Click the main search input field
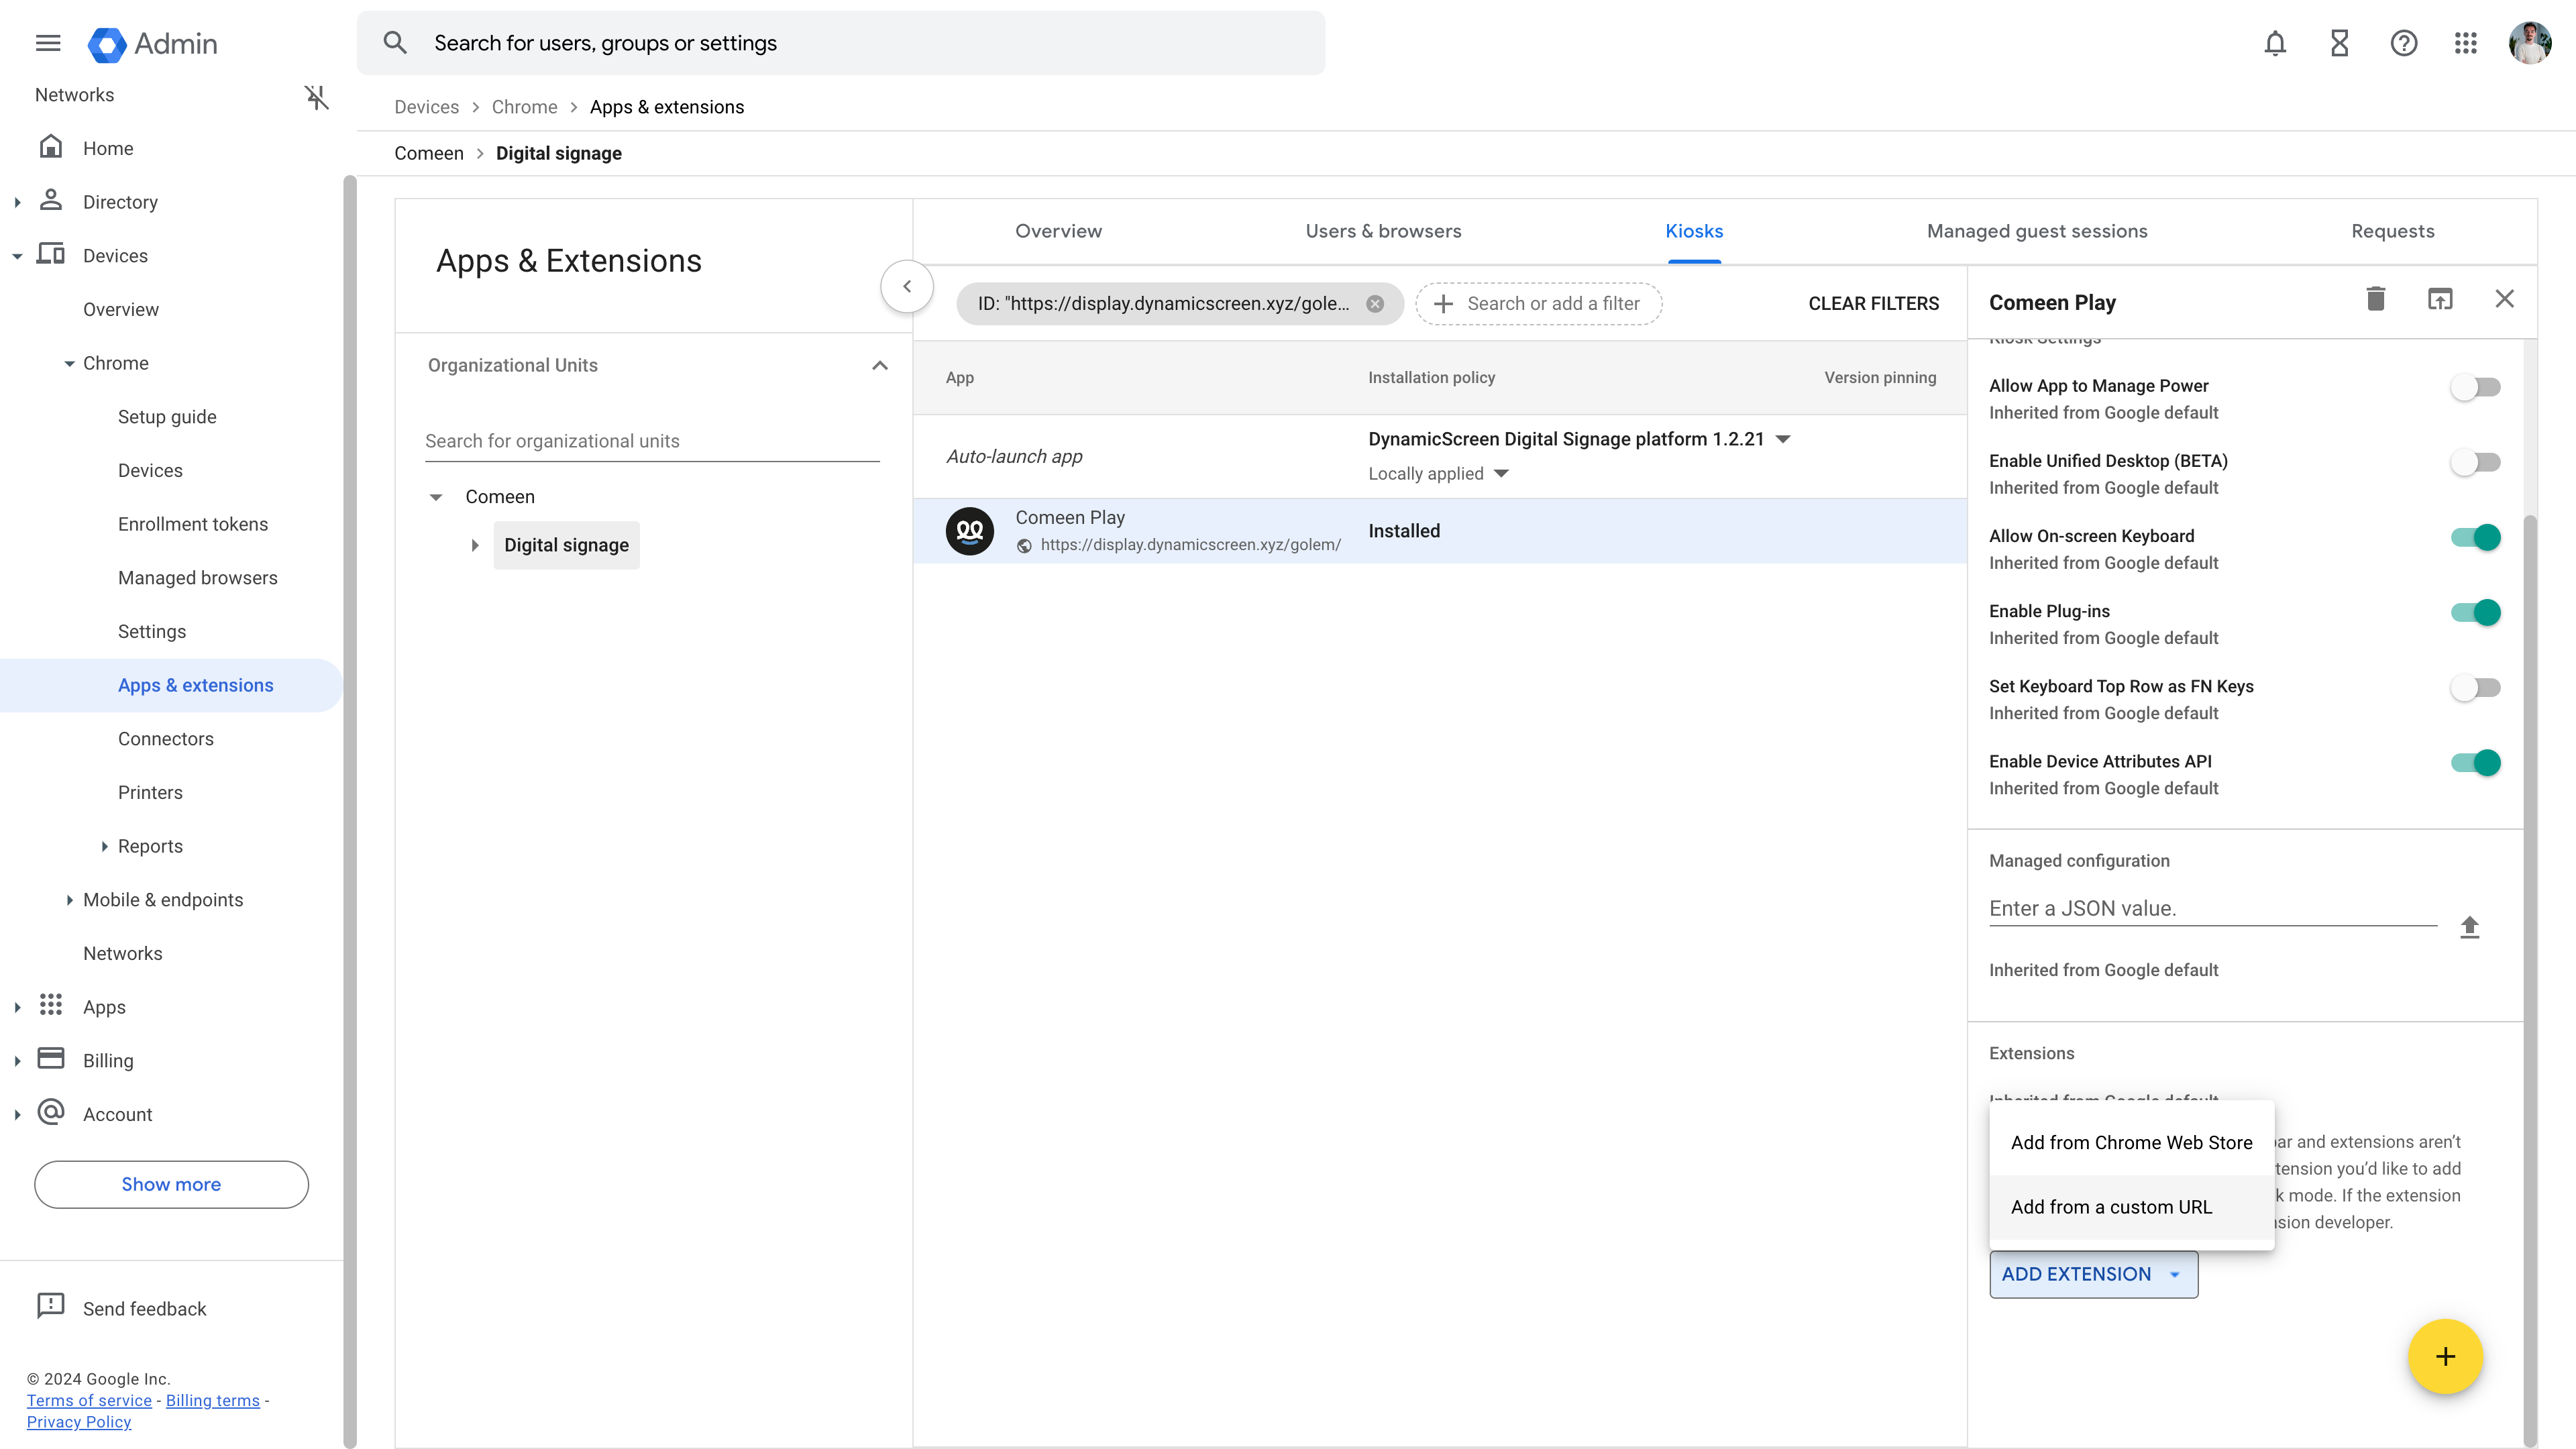 point(841,43)
